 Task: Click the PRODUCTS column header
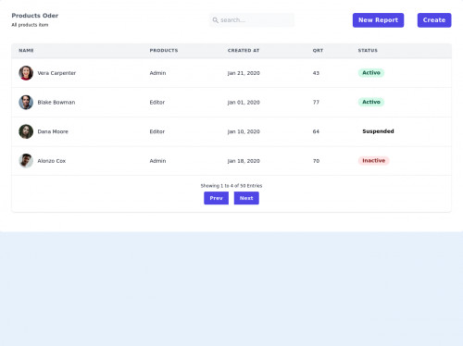tap(164, 51)
